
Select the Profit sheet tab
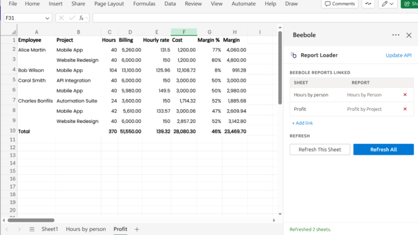[x=120, y=229]
